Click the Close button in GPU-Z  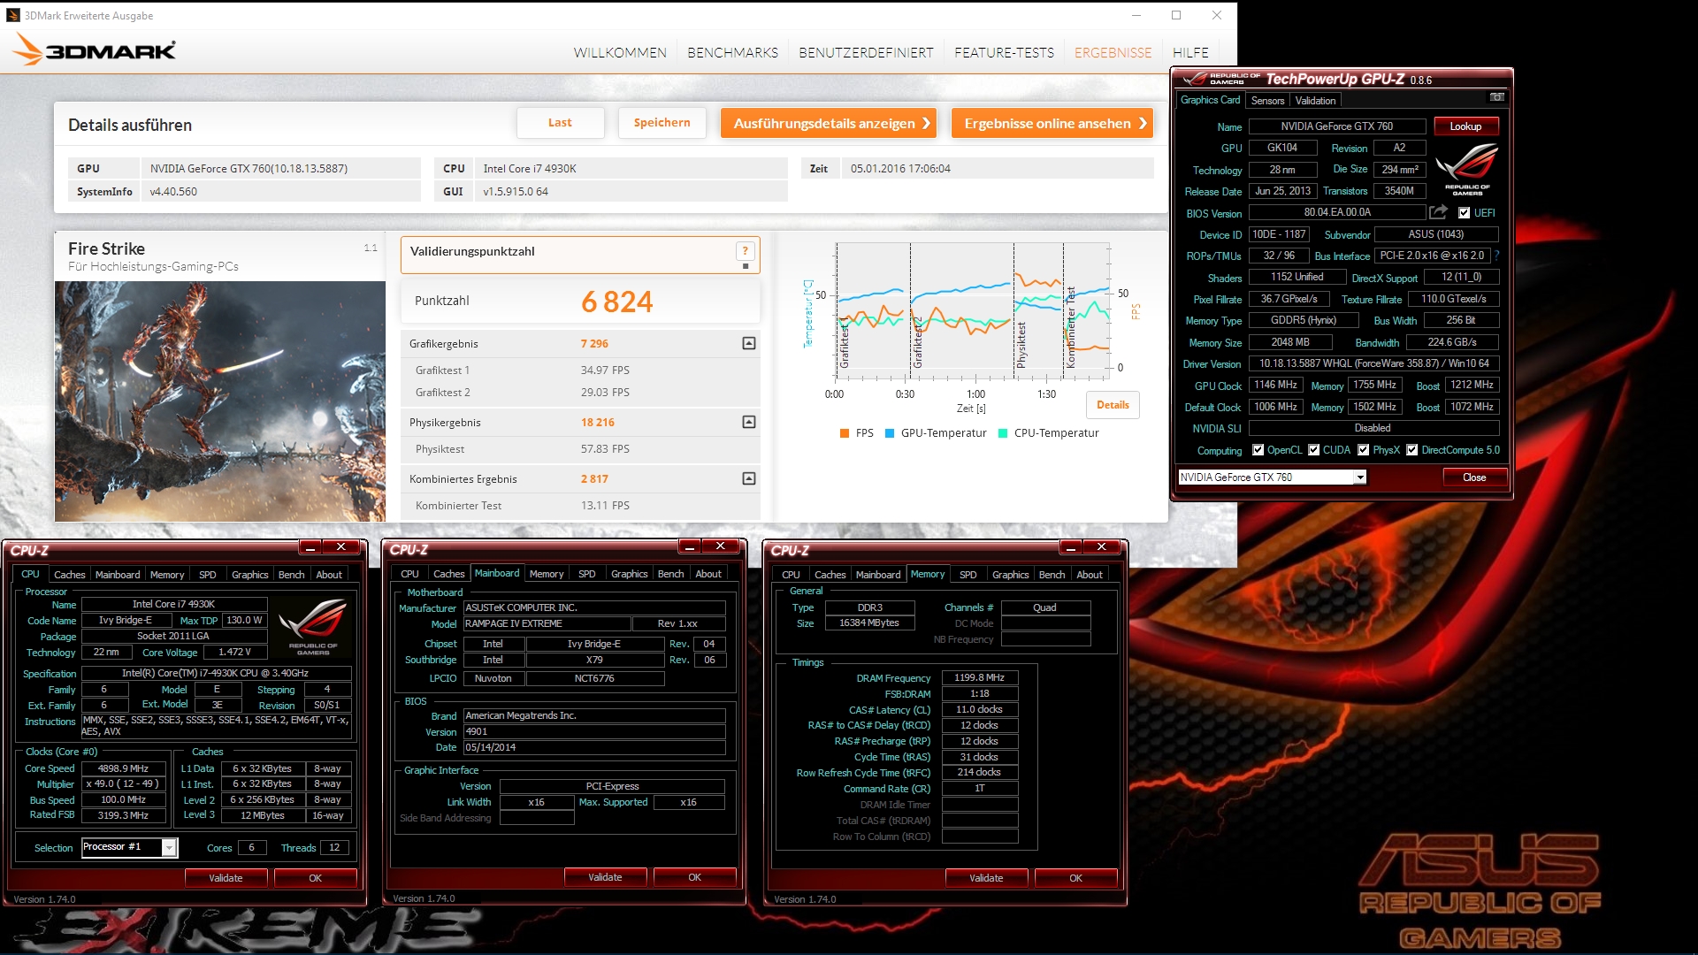pos(1474,477)
